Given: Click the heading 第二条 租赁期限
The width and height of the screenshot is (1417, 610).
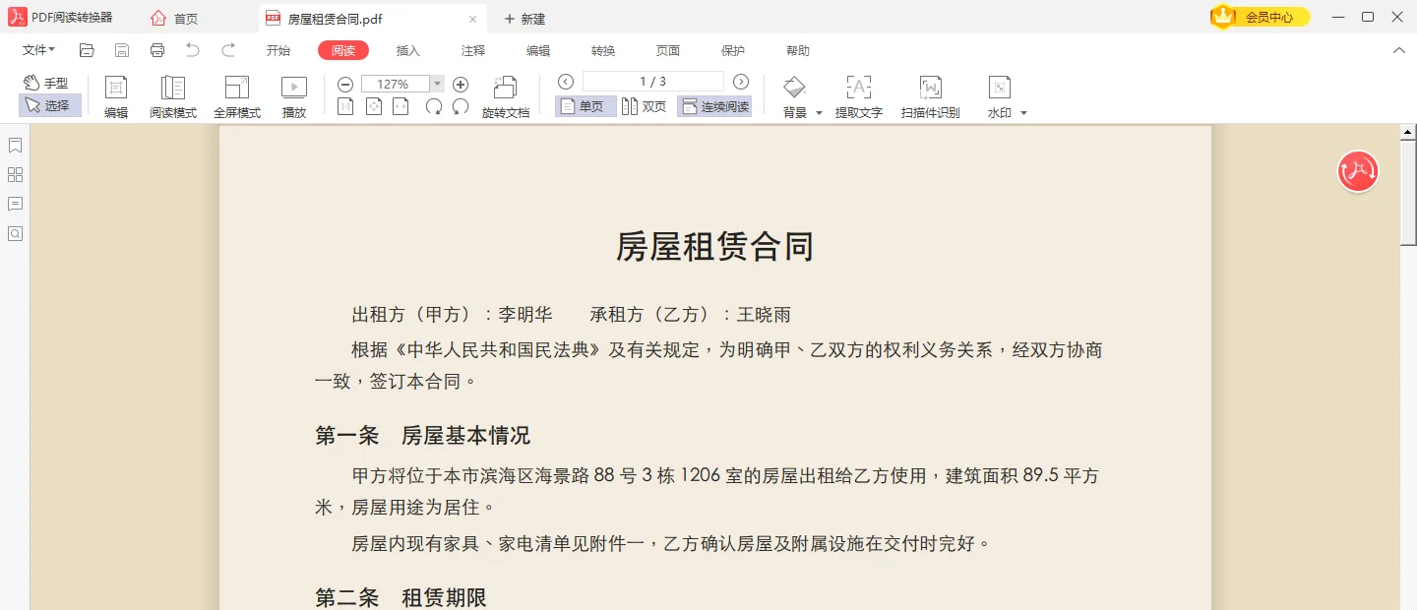Looking at the screenshot, I should (400, 597).
